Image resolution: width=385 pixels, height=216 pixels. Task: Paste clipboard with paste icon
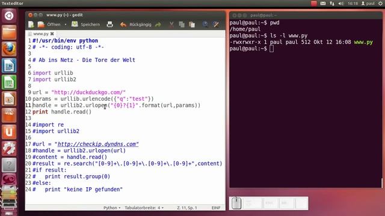pos(192,25)
